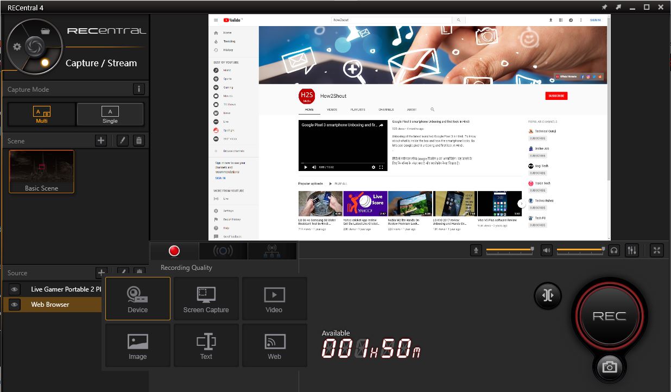Viewport: 671px width, 392px height.
Task: Click the Recording Quality label
Action: [x=186, y=268]
